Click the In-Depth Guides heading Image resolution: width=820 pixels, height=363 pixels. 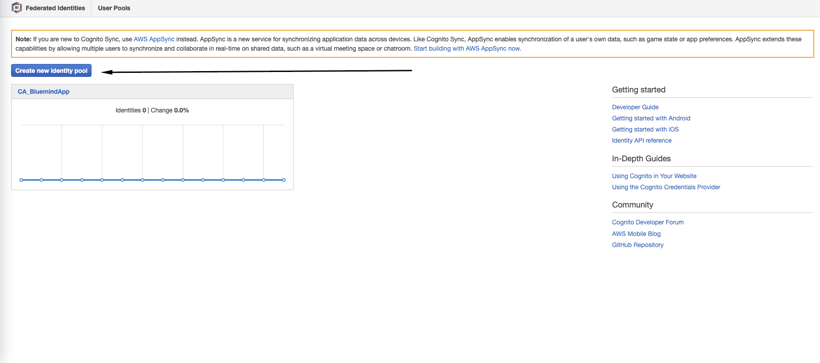point(641,159)
